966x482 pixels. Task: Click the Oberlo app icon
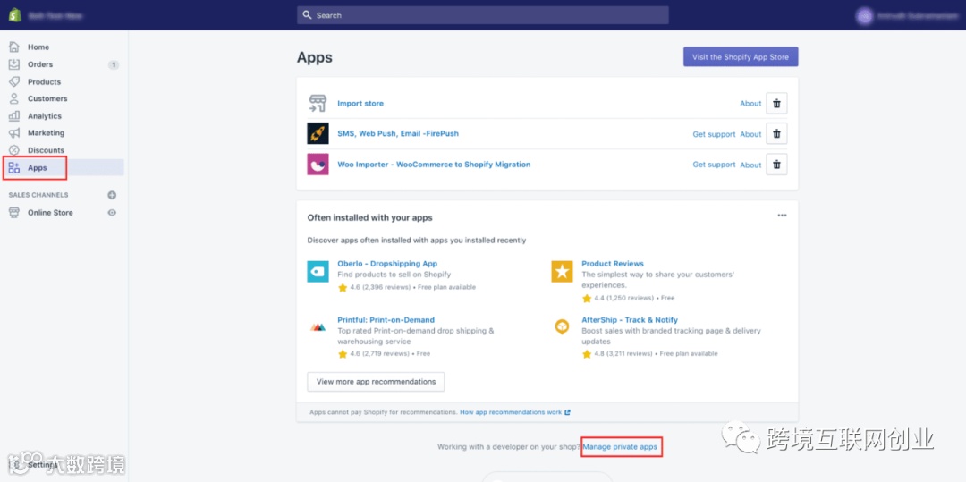[x=318, y=272]
